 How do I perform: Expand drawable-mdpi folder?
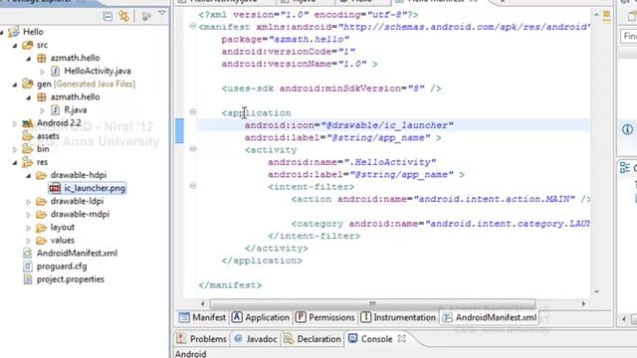click(29, 215)
